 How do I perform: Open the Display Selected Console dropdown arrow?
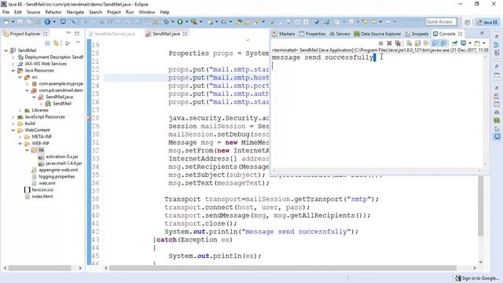click(470, 43)
